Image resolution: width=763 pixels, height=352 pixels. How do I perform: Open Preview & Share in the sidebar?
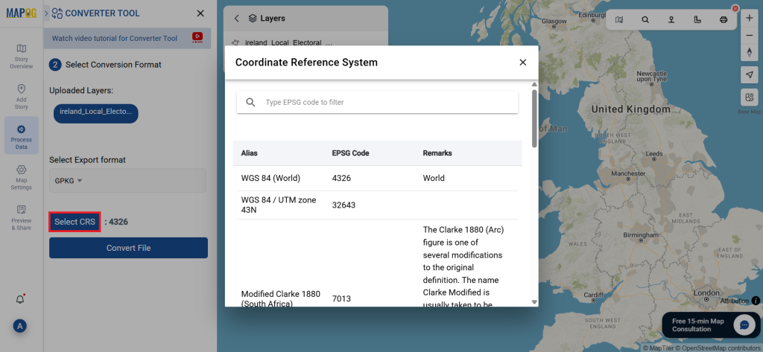click(x=22, y=218)
